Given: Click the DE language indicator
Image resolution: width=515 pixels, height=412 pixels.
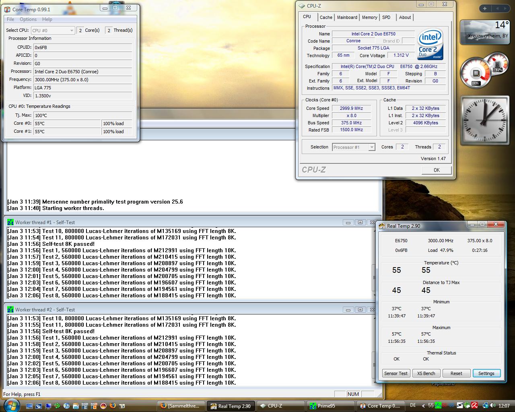Looking at the screenshot, I should click(413, 405).
